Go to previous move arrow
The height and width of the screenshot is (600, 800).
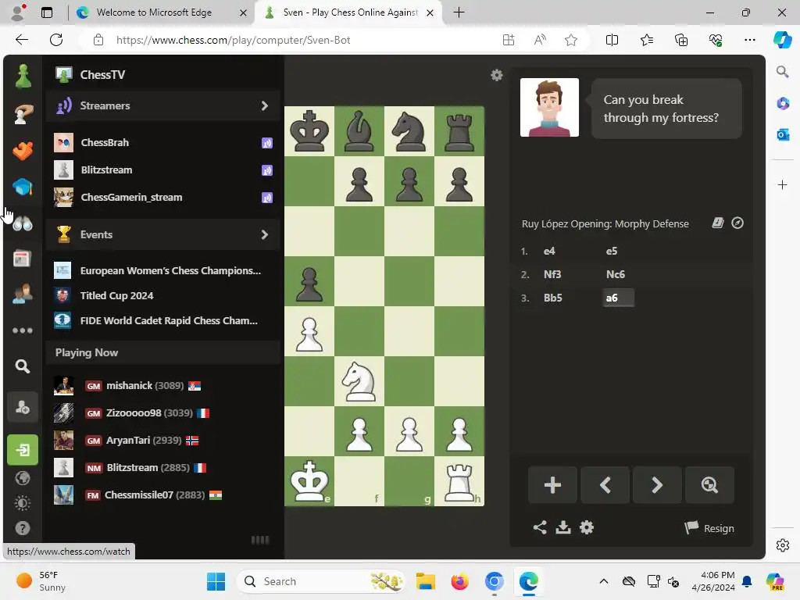(x=605, y=484)
